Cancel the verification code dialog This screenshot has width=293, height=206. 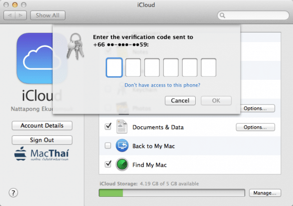(x=180, y=101)
